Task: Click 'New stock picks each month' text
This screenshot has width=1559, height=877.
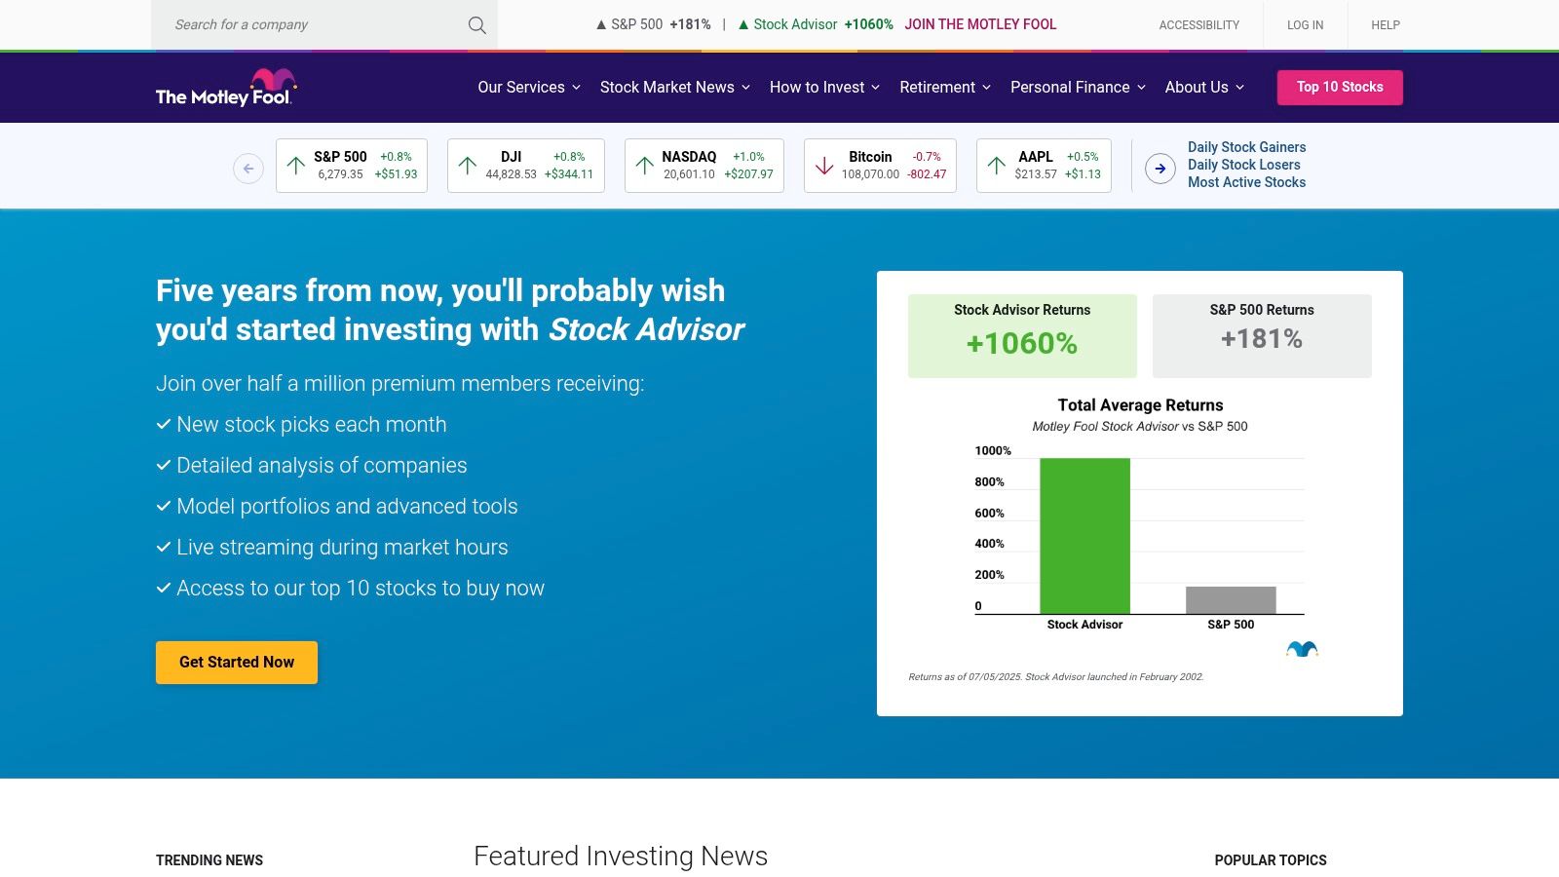Action: click(x=312, y=425)
